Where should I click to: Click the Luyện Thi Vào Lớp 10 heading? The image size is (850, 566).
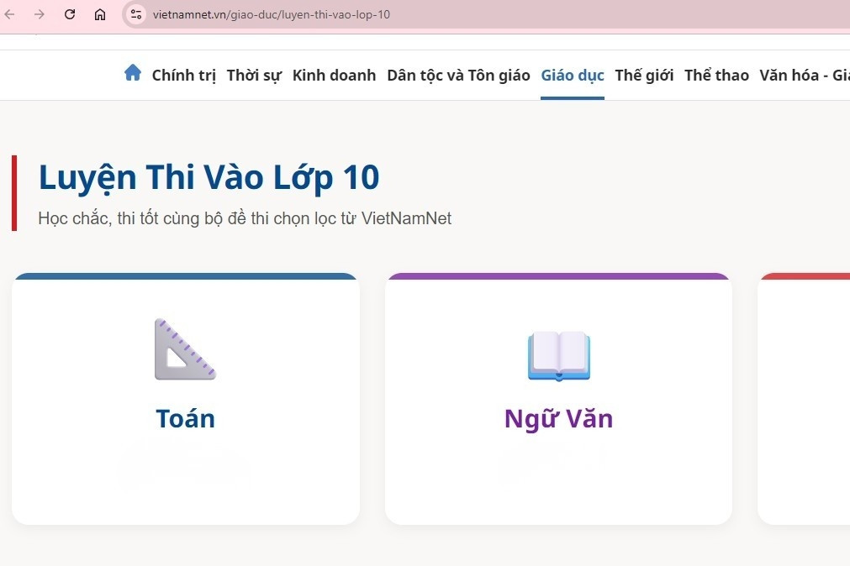click(x=209, y=177)
